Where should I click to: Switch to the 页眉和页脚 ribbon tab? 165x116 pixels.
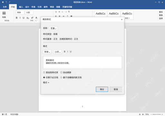[x=67, y=7]
